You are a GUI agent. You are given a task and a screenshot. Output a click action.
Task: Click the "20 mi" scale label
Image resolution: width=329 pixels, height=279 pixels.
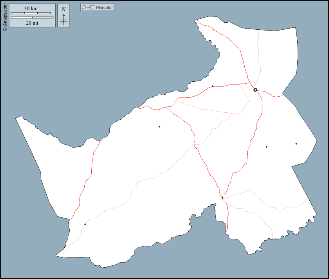click(x=32, y=23)
